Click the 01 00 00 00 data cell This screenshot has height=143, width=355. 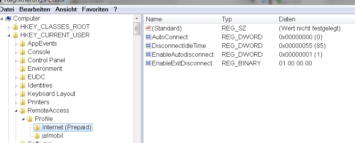(295, 63)
